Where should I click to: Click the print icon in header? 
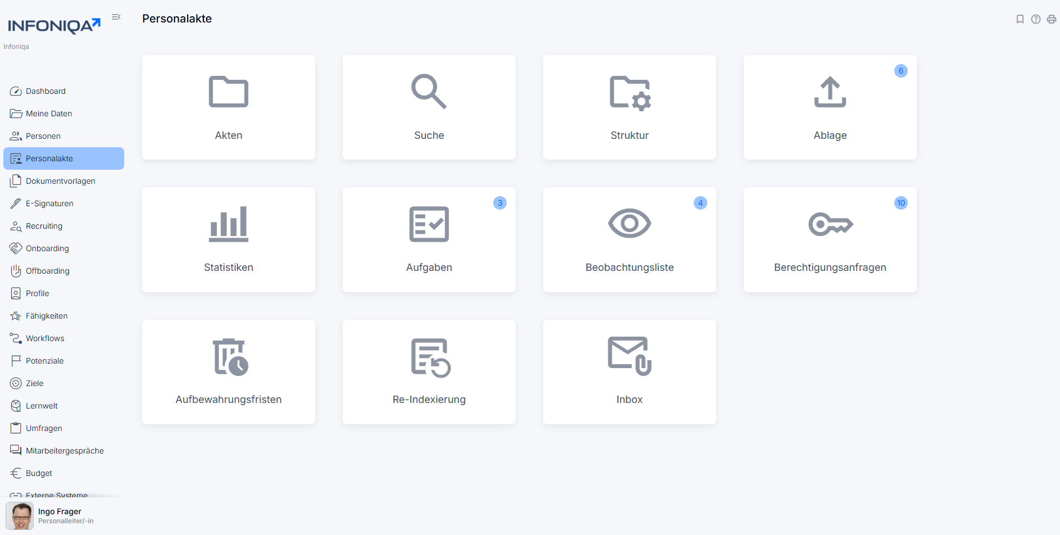tap(1052, 19)
